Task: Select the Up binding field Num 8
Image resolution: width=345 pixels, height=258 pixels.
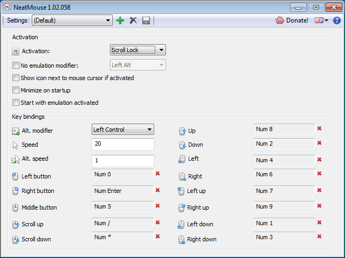Action: [x=284, y=130]
